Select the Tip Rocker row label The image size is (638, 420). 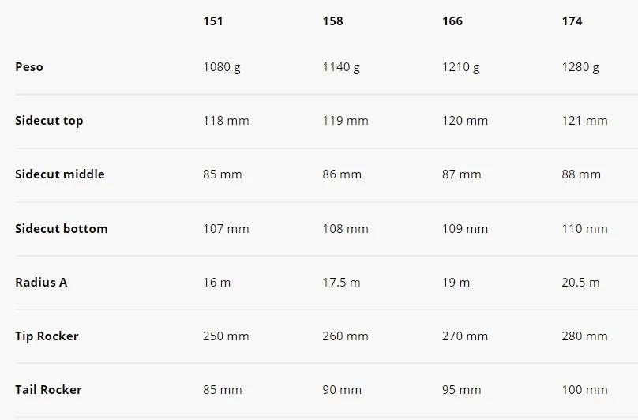click(47, 336)
